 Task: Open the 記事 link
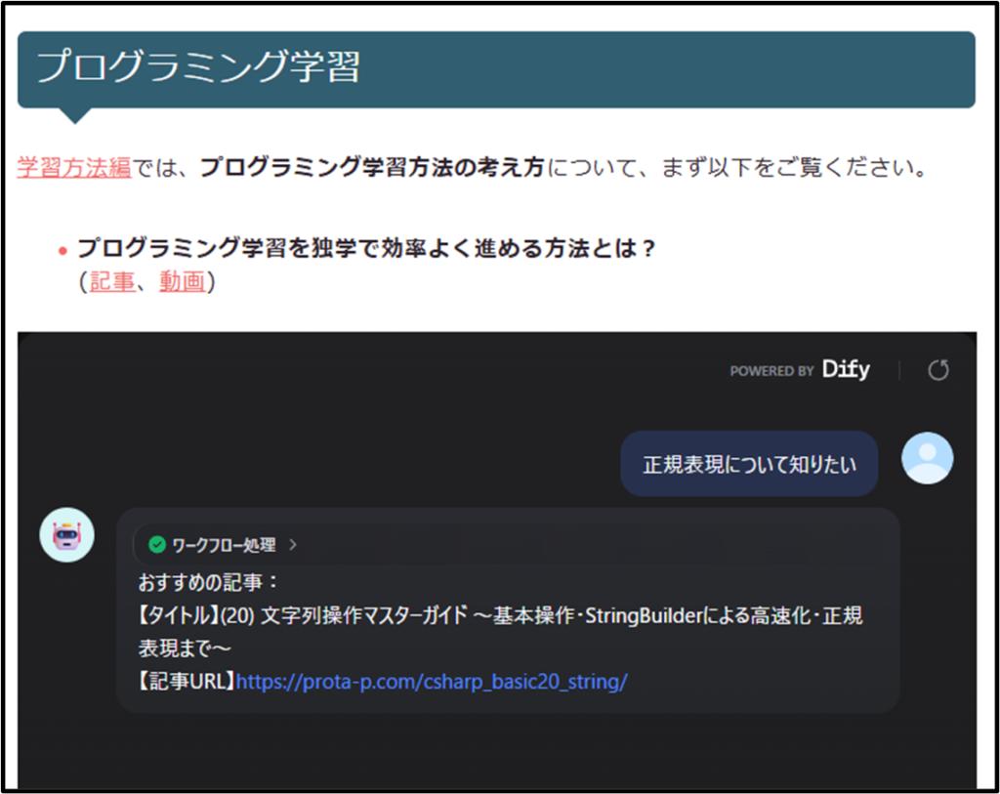click(x=111, y=282)
